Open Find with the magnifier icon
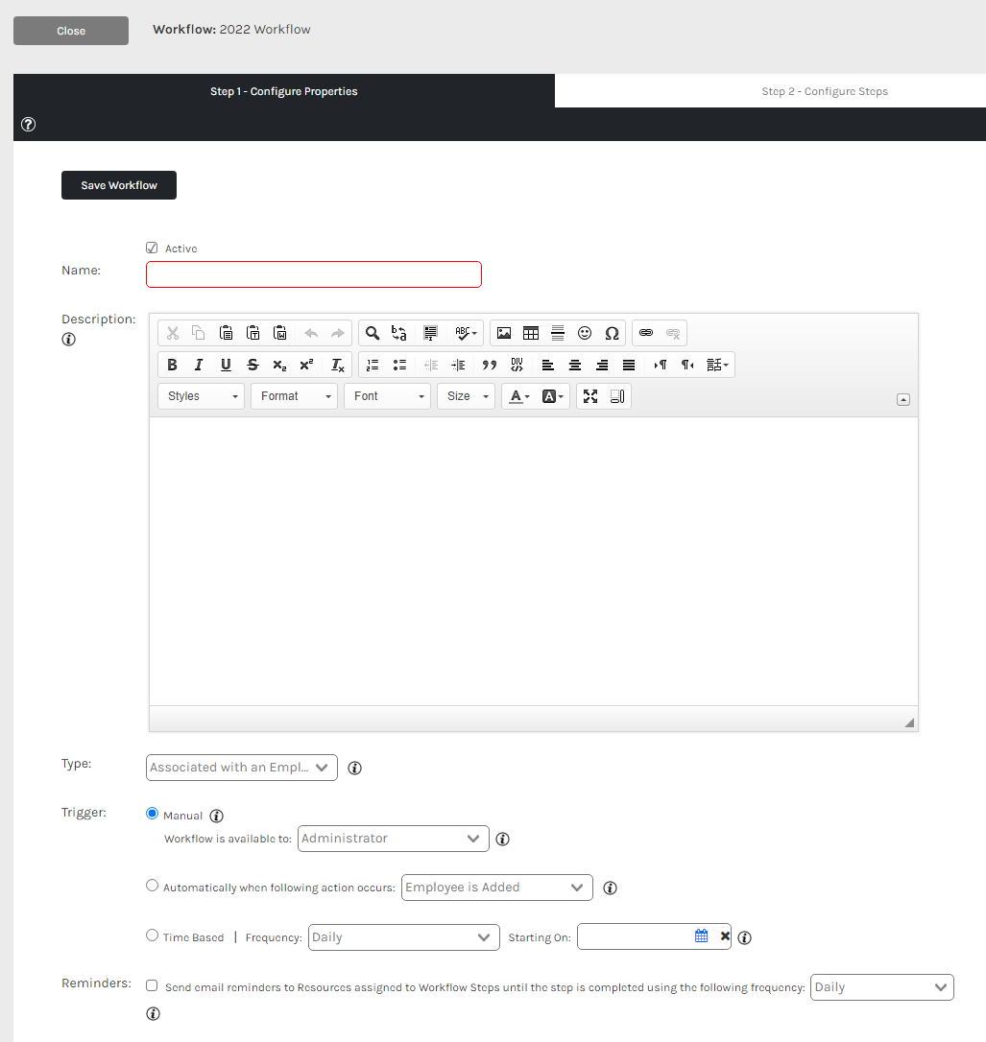The width and height of the screenshot is (986, 1042). [x=373, y=333]
